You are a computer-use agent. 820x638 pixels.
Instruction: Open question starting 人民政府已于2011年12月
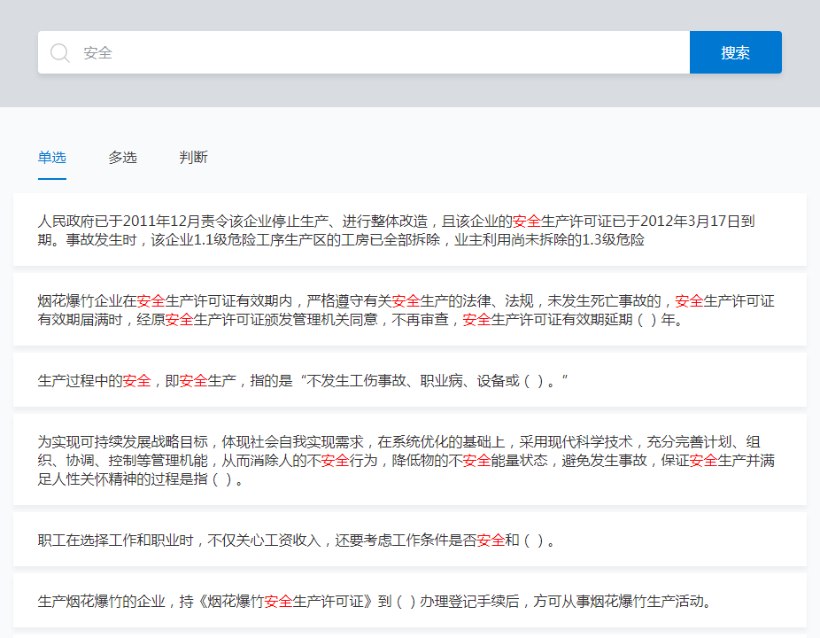(410, 230)
